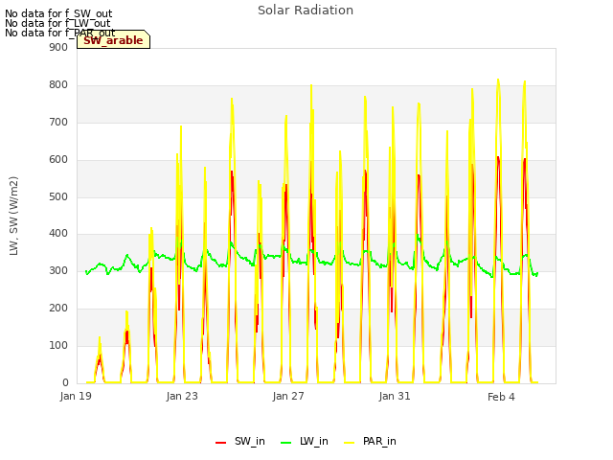This screenshot has width=613, height=460.
Task: Click the 'No data for f_SW_out' message
Action: point(58,13)
